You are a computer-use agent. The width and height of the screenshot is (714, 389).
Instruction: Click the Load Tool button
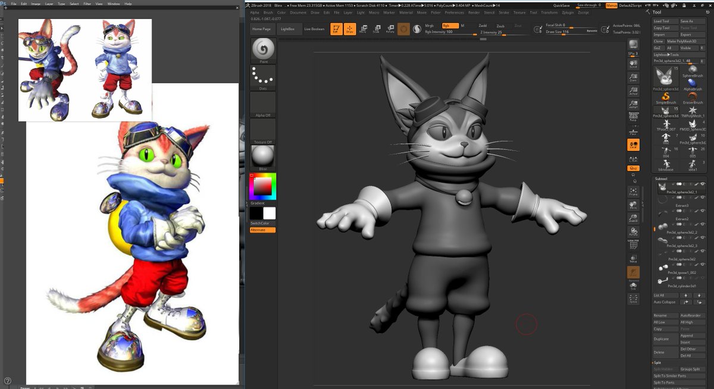tap(665, 21)
